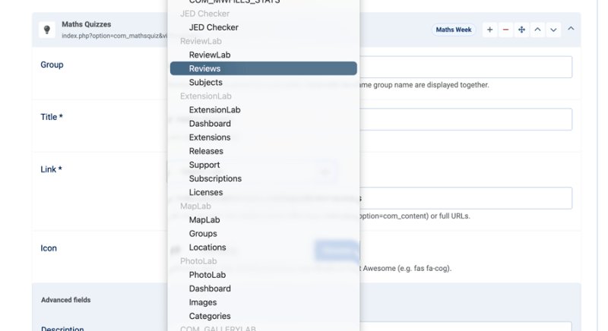Image resolution: width=608 pixels, height=331 pixels.
Task: Add a new row with the plus icon
Action: pos(489,30)
